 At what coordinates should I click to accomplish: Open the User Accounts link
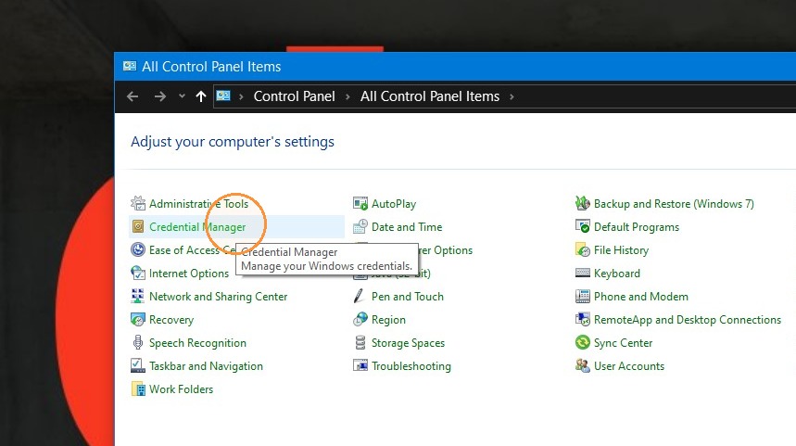pyautogui.click(x=629, y=365)
